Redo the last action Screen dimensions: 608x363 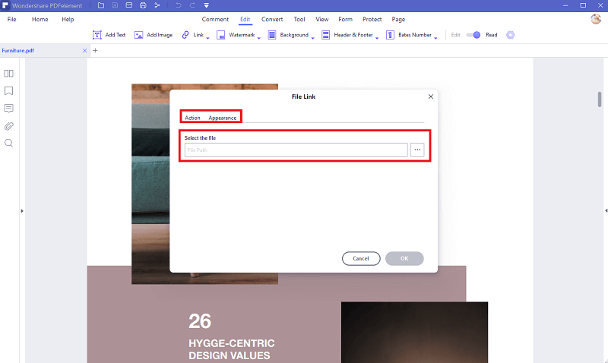pos(192,5)
